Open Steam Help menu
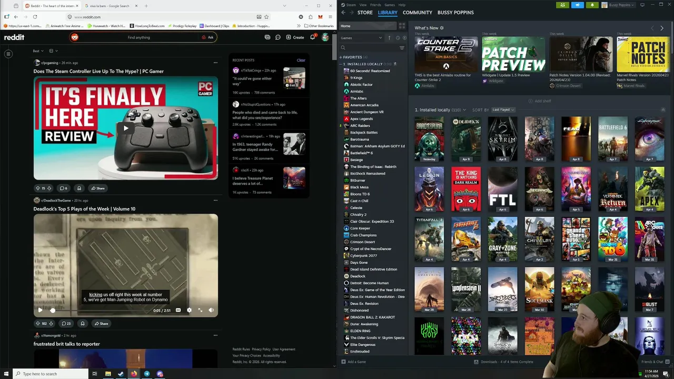Screen dimensions: 674x379 pos(402,5)
